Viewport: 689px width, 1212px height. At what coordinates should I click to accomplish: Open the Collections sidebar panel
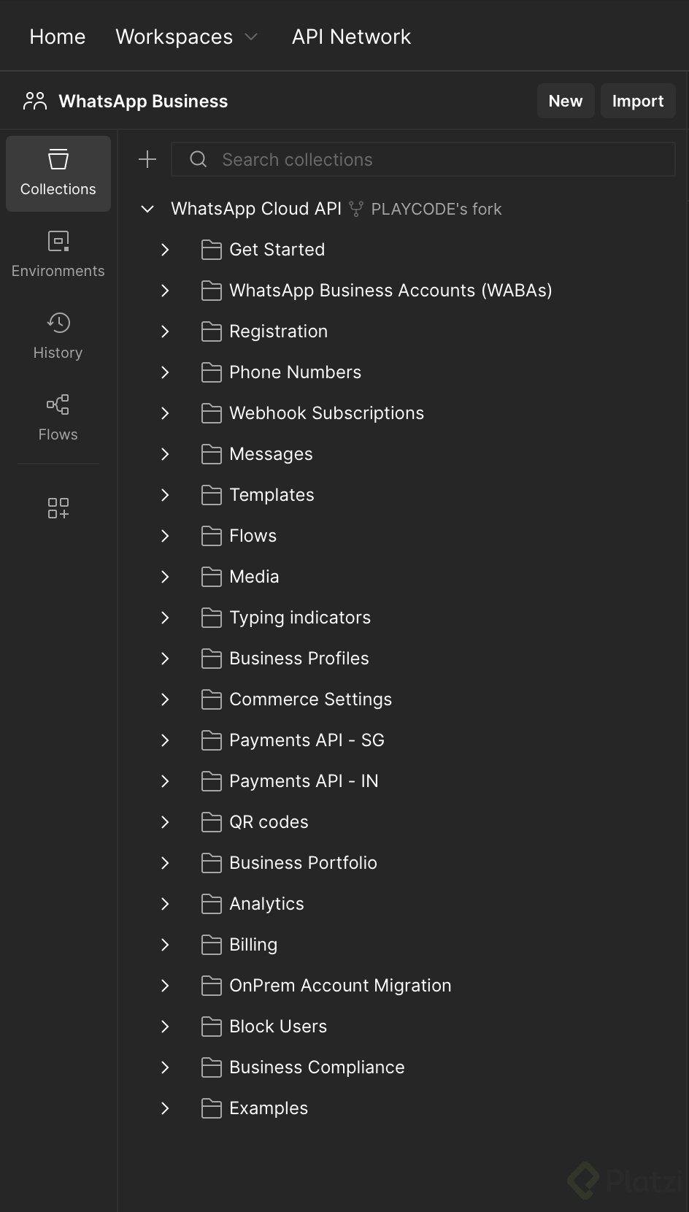[58, 174]
